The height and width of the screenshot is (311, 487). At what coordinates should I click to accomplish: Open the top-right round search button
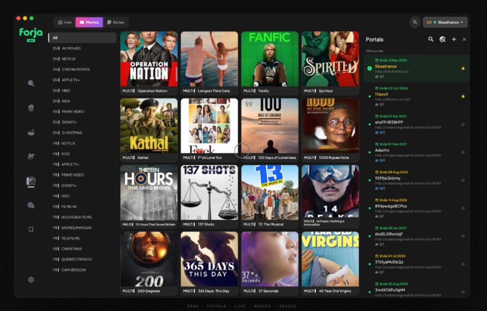415,22
